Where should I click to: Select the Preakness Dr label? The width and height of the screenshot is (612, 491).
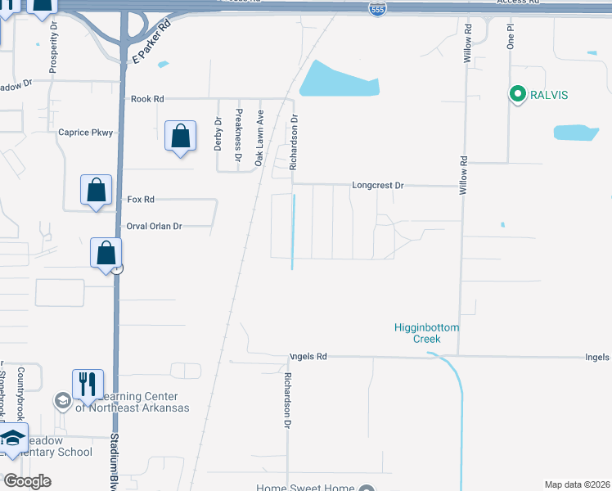(238, 135)
